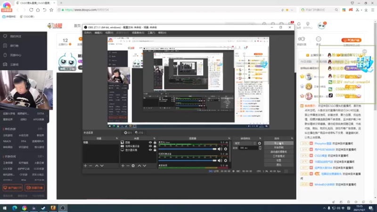Reload the Douyu page in browser
This screenshot has width=377, height=212.
pyautogui.click(x=31, y=10)
